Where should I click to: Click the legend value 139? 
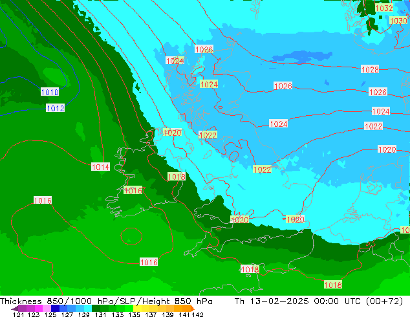[167, 314]
